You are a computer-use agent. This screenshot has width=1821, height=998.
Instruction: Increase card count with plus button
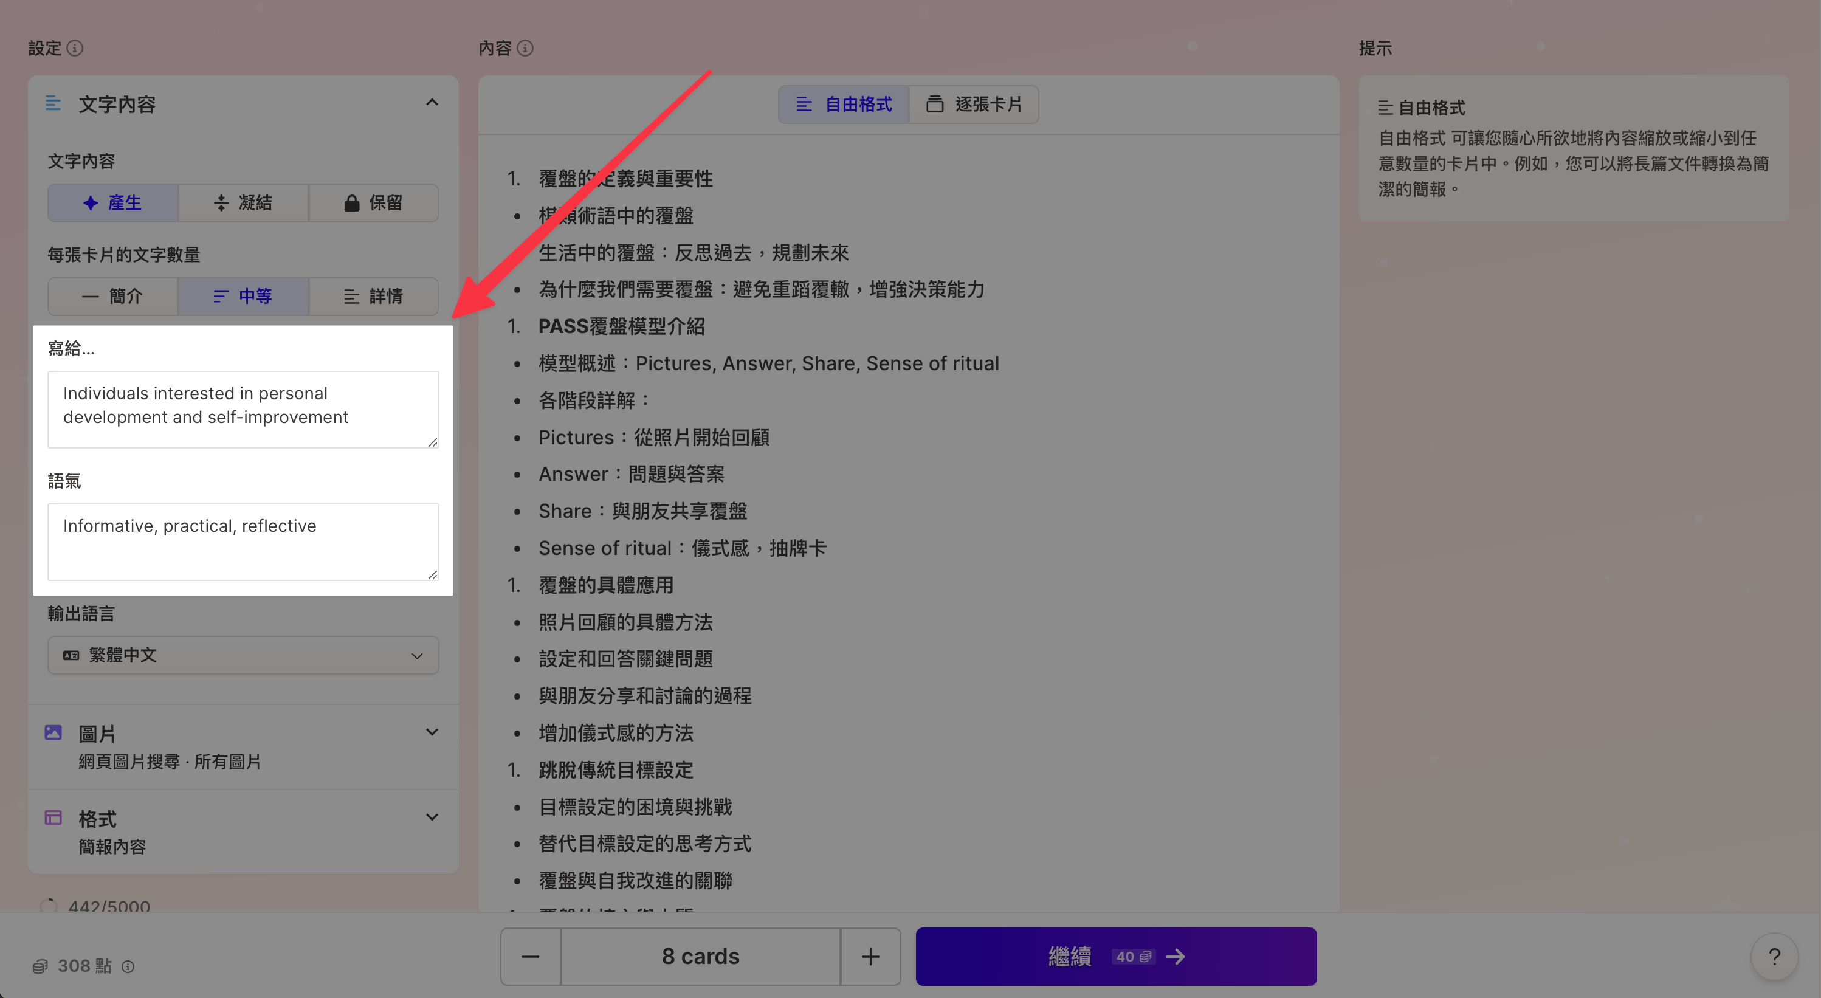click(870, 956)
